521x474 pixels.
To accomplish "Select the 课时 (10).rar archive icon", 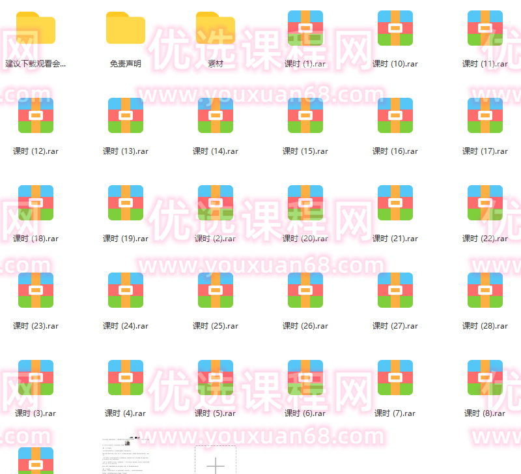I will pyautogui.click(x=395, y=29).
